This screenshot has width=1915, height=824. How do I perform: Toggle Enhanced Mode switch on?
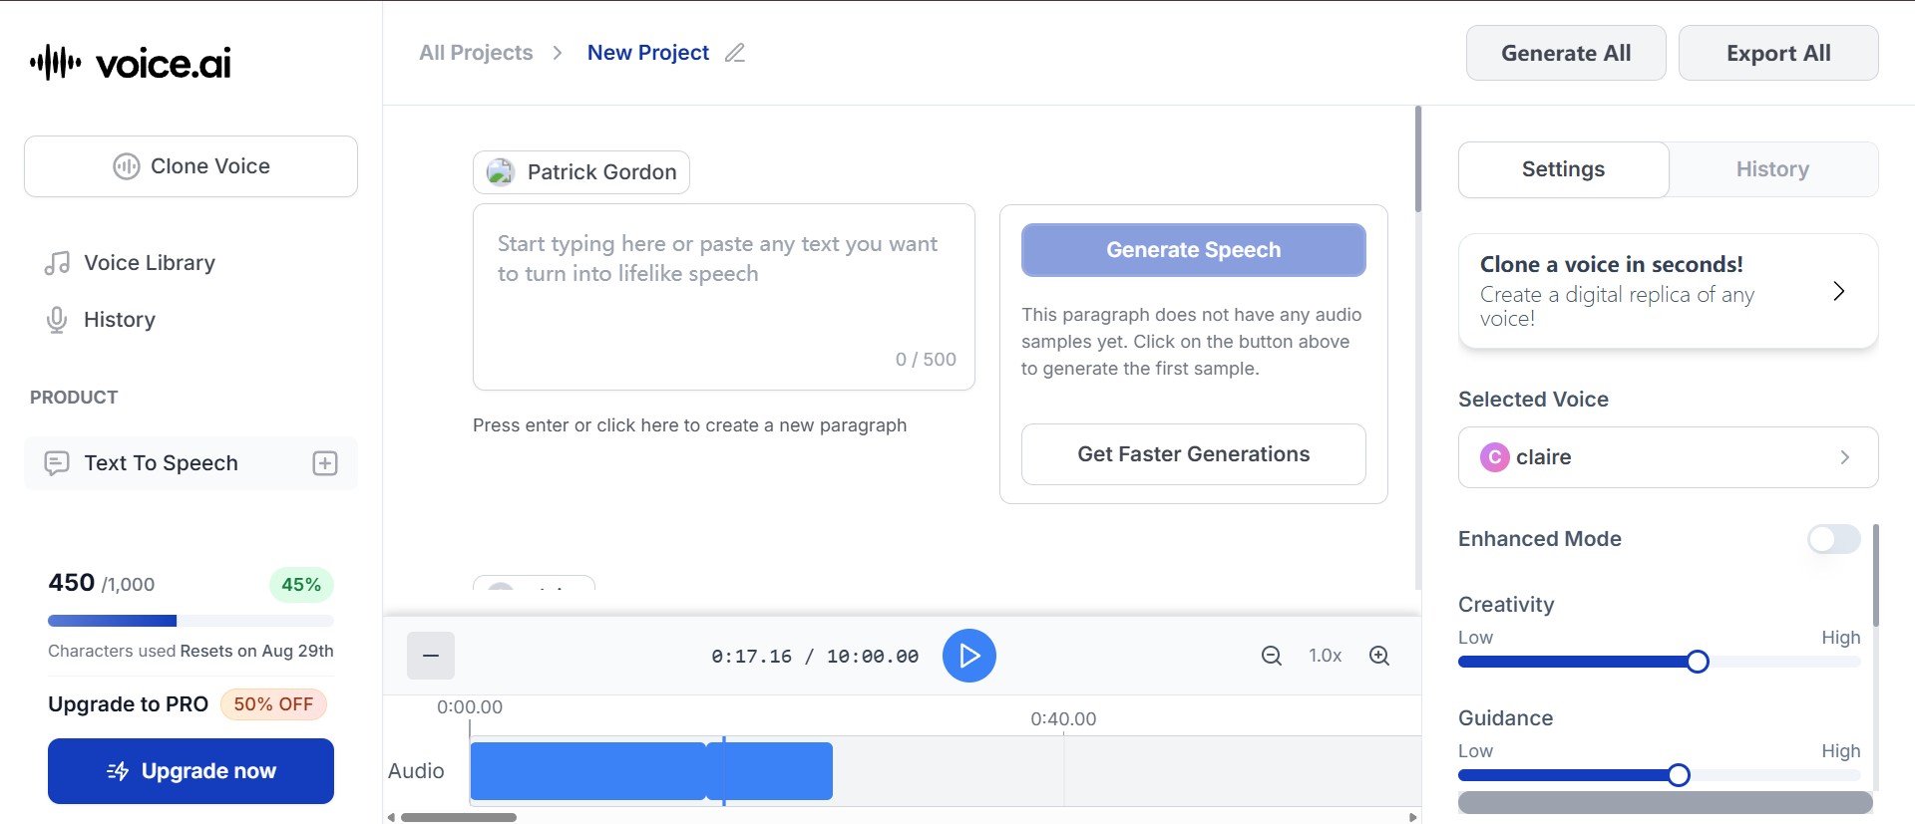point(1834,539)
